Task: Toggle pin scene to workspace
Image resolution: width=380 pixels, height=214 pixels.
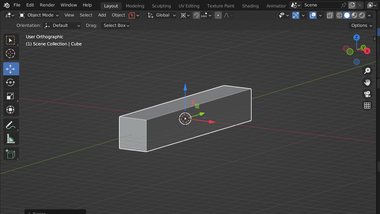Action: [x=344, y=5]
